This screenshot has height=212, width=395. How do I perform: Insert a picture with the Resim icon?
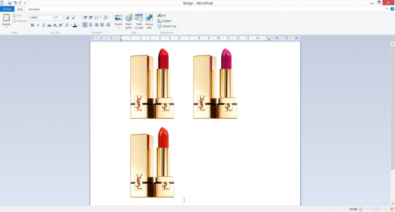click(118, 18)
